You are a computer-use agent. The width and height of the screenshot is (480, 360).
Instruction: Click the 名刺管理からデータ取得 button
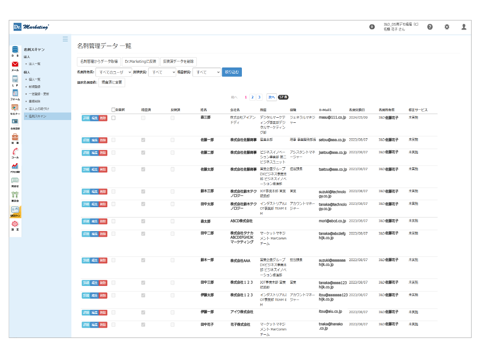pyautogui.click(x=99, y=61)
